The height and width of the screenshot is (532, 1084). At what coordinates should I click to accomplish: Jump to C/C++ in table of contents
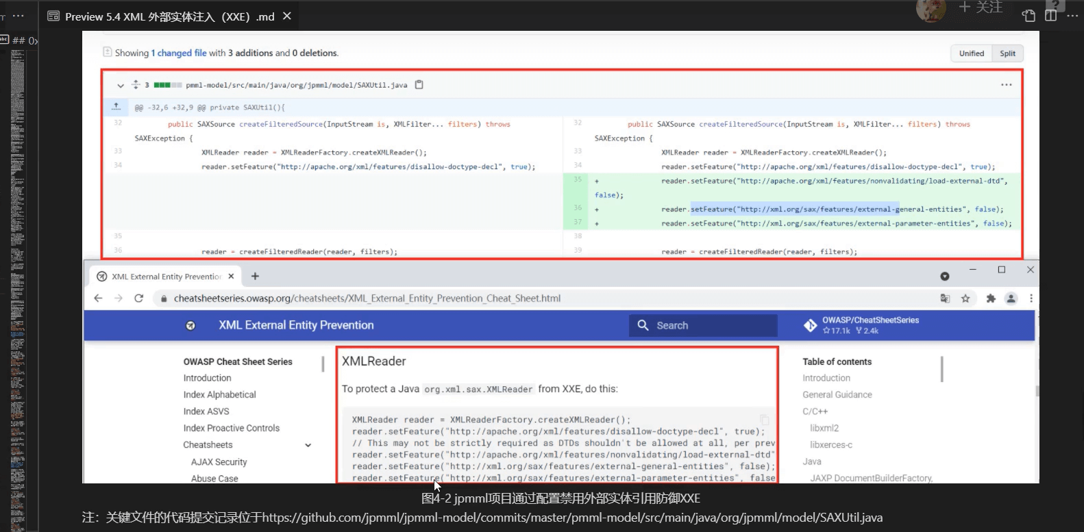815,411
